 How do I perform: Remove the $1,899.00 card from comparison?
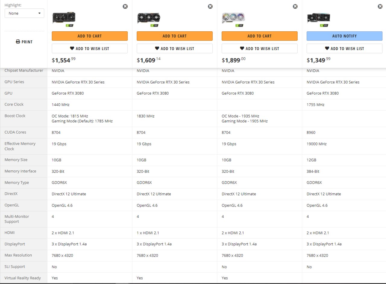click(295, 6)
